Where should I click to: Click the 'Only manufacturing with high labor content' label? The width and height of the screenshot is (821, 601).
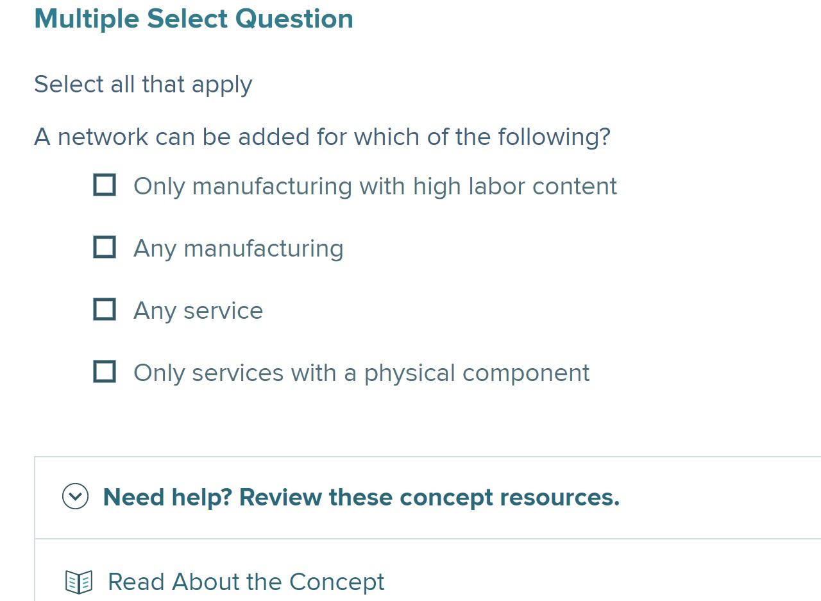click(375, 186)
